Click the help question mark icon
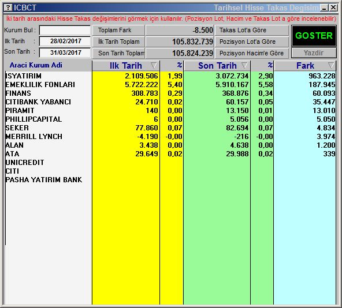342x308 pixels. click(x=8, y=8)
